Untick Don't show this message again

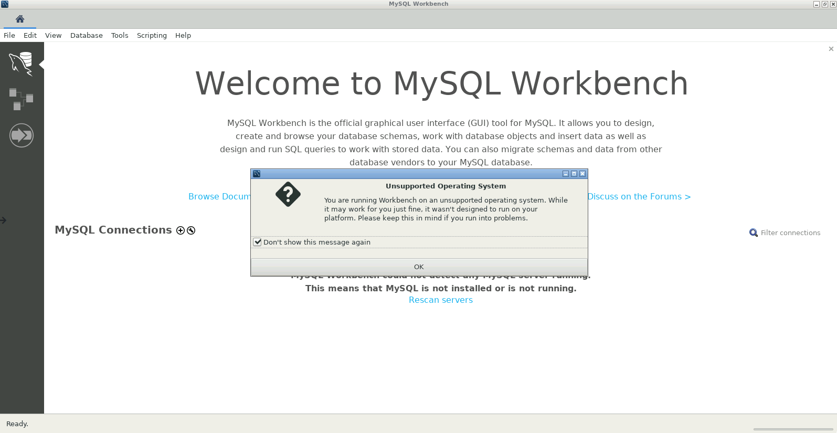258,242
